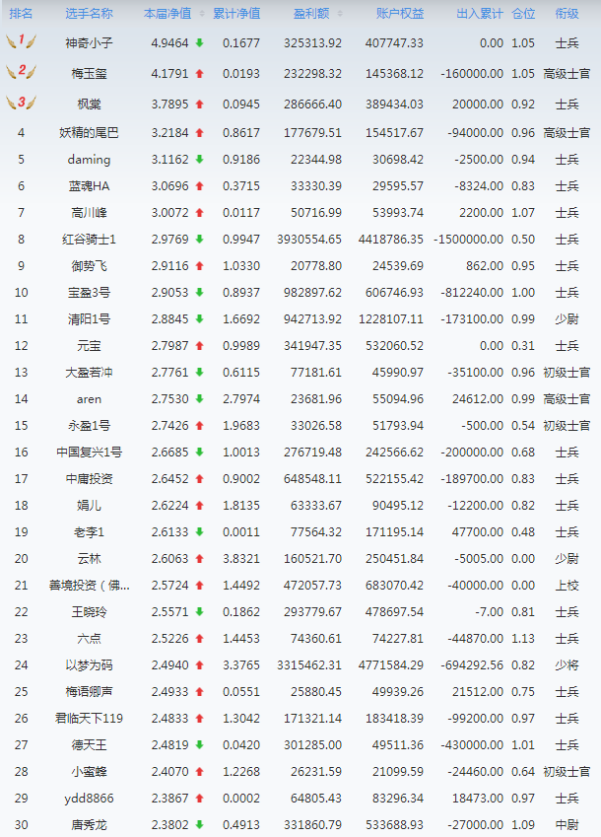Click green down arrow in 德天王 row

click(199, 744)
